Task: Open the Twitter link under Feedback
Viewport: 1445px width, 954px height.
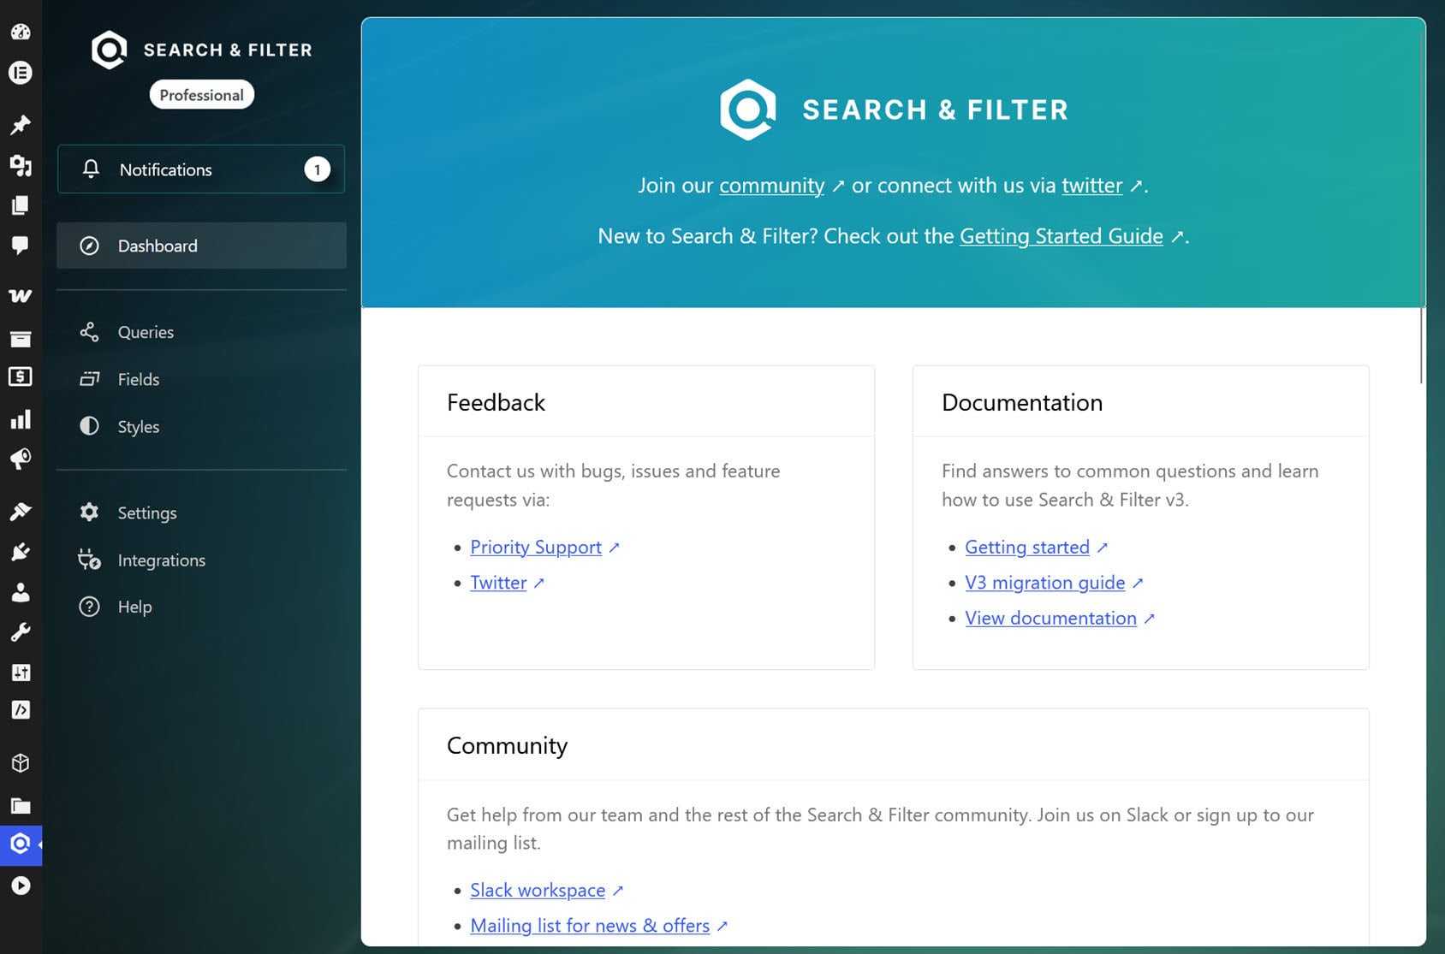Action: pyautogui.click(x=498, y=583)
